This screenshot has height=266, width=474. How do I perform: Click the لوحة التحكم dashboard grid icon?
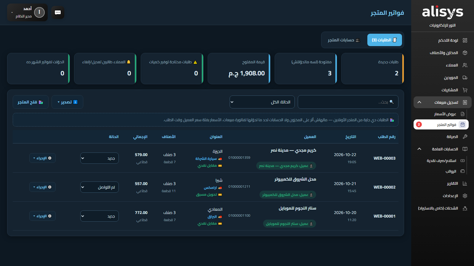tap(465, 40)
